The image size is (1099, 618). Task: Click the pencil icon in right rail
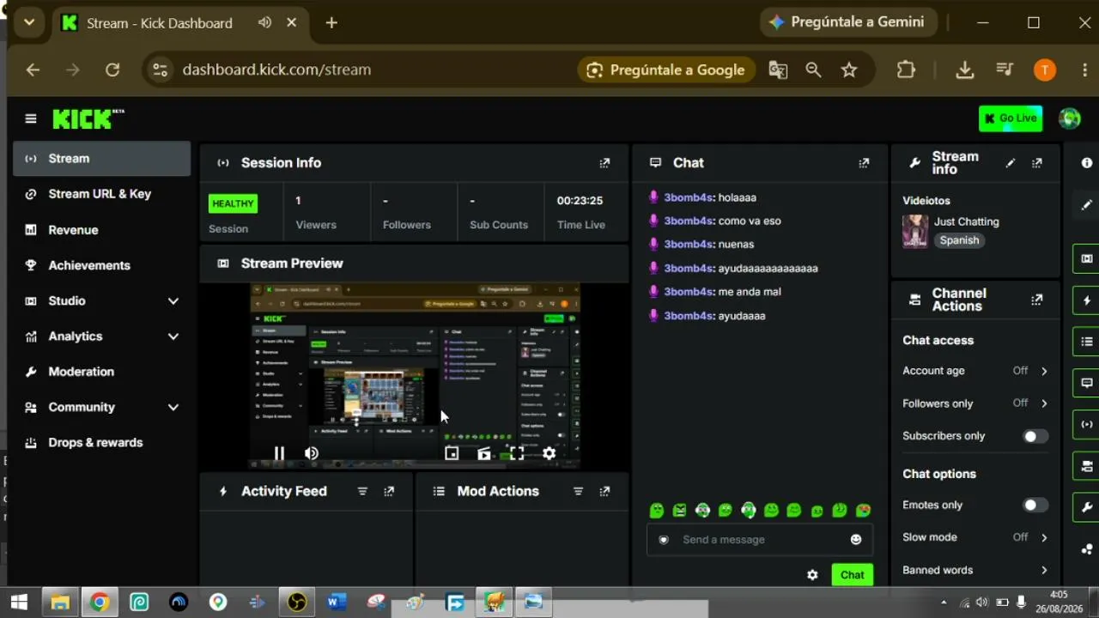click(1087, 205)
